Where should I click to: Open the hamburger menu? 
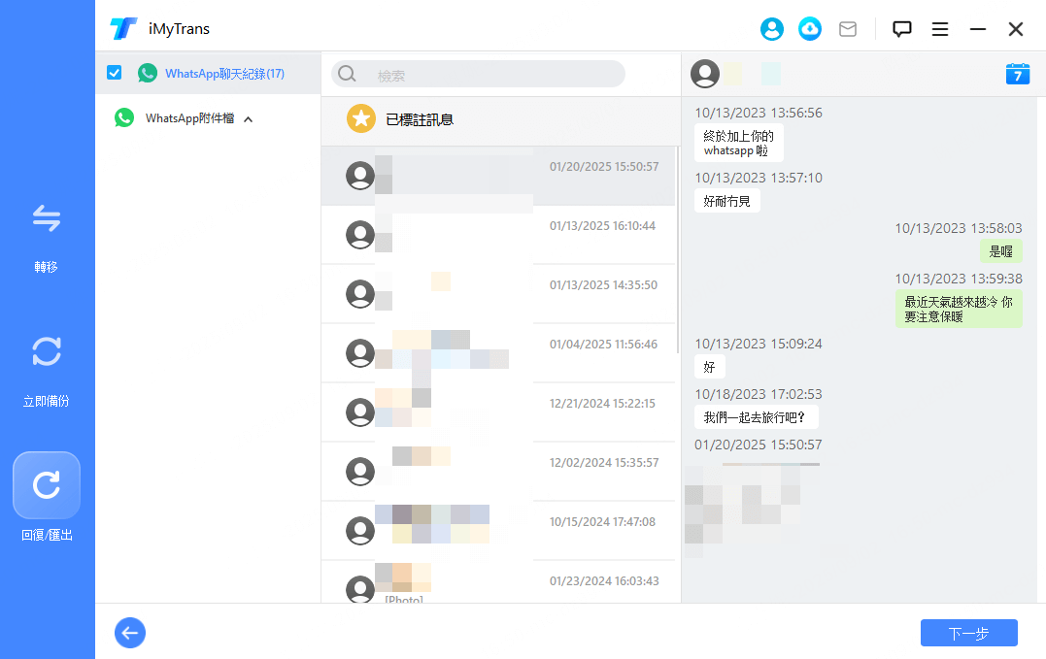coord(940,29)
